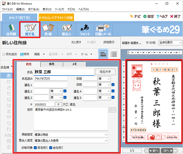Click the postcard preview thumbnail
Image resolution: width=183 pixels, height=154 pixels.
pos(154,102)
